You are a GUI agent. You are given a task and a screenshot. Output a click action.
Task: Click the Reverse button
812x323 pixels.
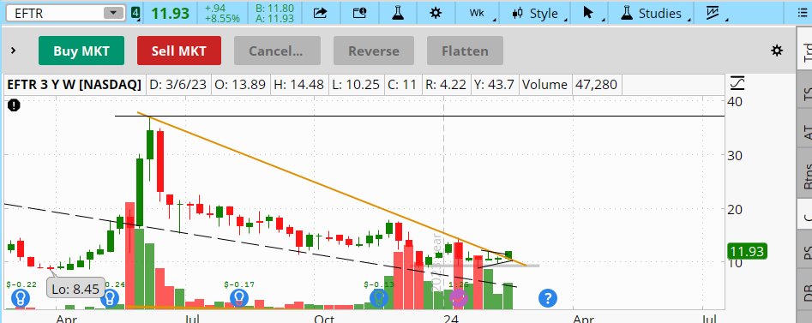pos(373,51)
